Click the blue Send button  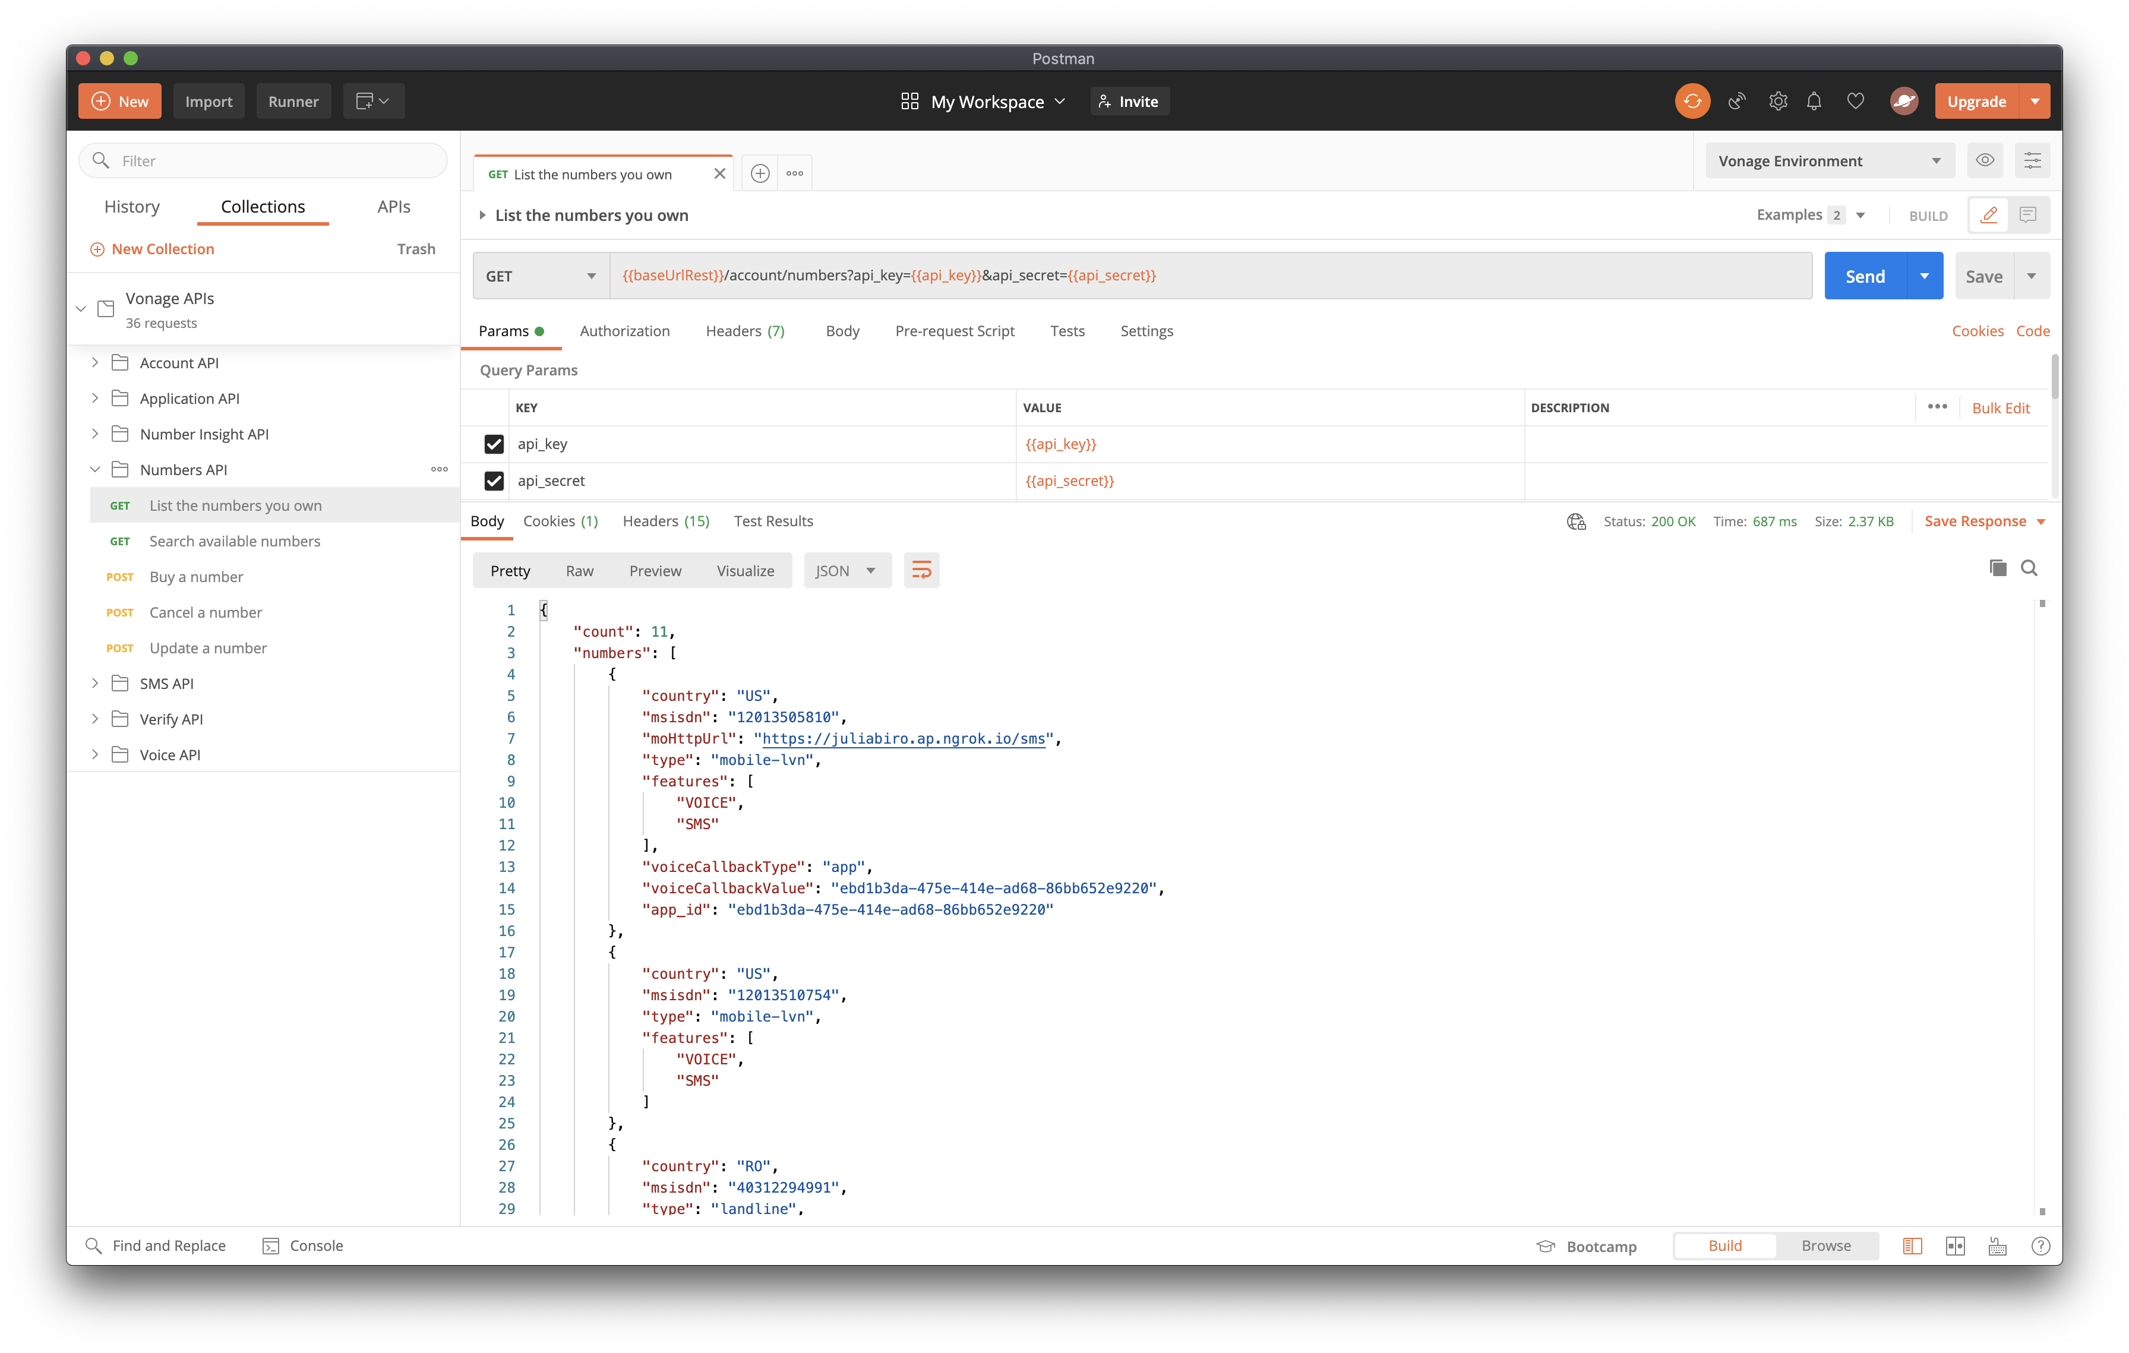point(1865,276)
